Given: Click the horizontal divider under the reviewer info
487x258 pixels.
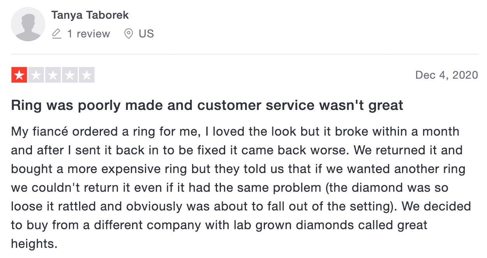Looking at the screenshot, I should tap(244, 54).
